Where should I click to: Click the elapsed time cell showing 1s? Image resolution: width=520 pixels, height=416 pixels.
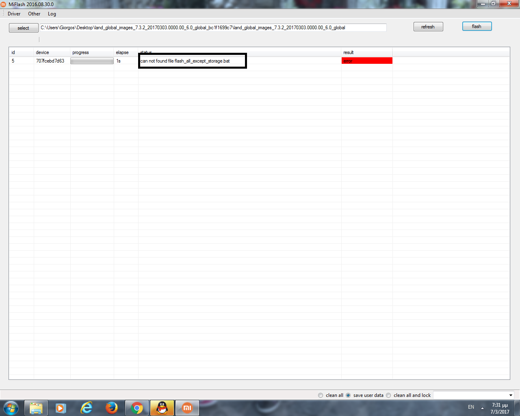[x=126, y=61]
